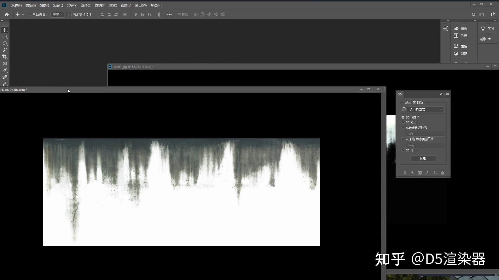Select the Eyedropper tool
Image resolution: width=499 pixels, height=280 pixels.
click(x=5, y=70)
